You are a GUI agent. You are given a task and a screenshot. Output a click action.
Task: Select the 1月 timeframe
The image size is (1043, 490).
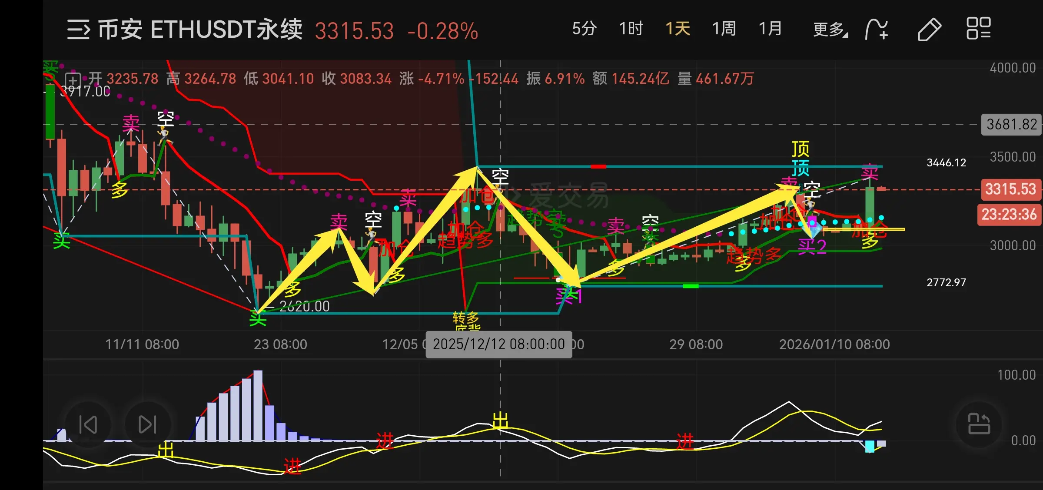pyautogui.click(x=770, y=29)
